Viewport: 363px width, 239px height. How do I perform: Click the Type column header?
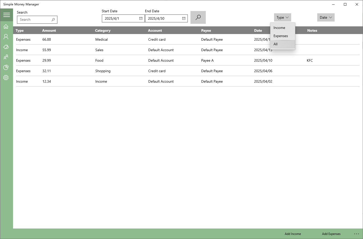(x=20, y=30)
